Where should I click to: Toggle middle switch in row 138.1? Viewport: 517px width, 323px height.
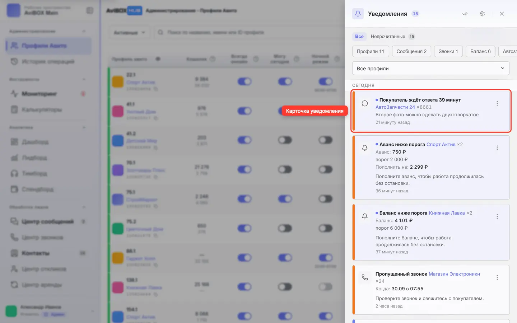[285, 287]
